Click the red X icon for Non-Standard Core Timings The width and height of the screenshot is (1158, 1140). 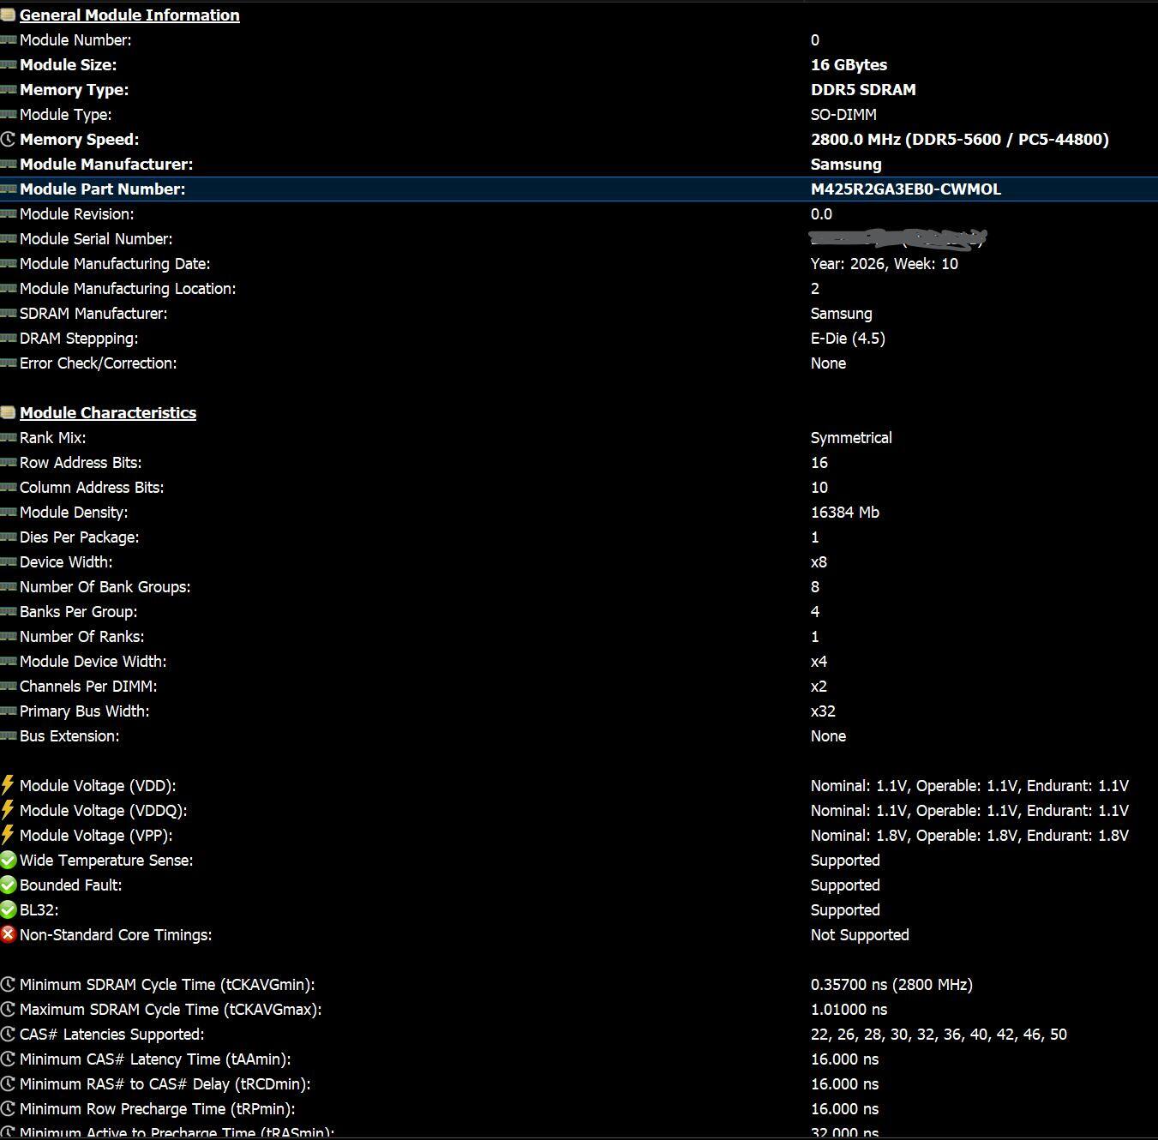(x=8, y=934)
